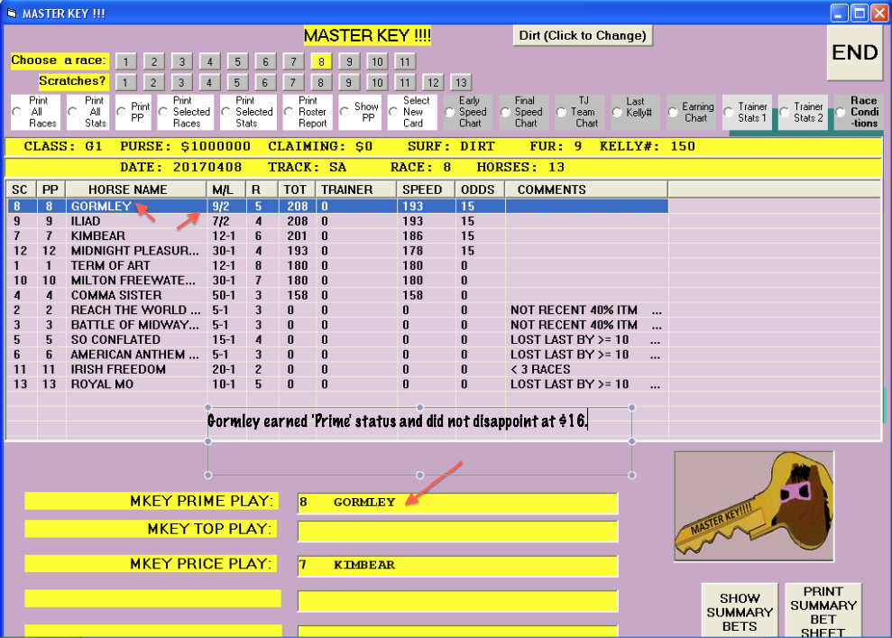Select the TERM OF ART row
Viewport: 892px width, 638px height.
click(337, 265)
